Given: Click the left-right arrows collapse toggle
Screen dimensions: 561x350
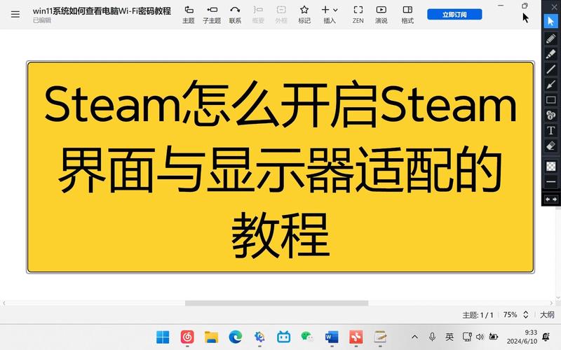Looking at the screenshot, I should coord(551,199).
